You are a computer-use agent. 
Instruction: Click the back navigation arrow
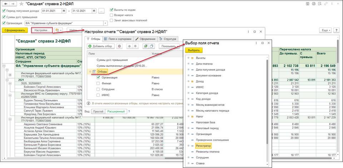click(x=5, y=4)
